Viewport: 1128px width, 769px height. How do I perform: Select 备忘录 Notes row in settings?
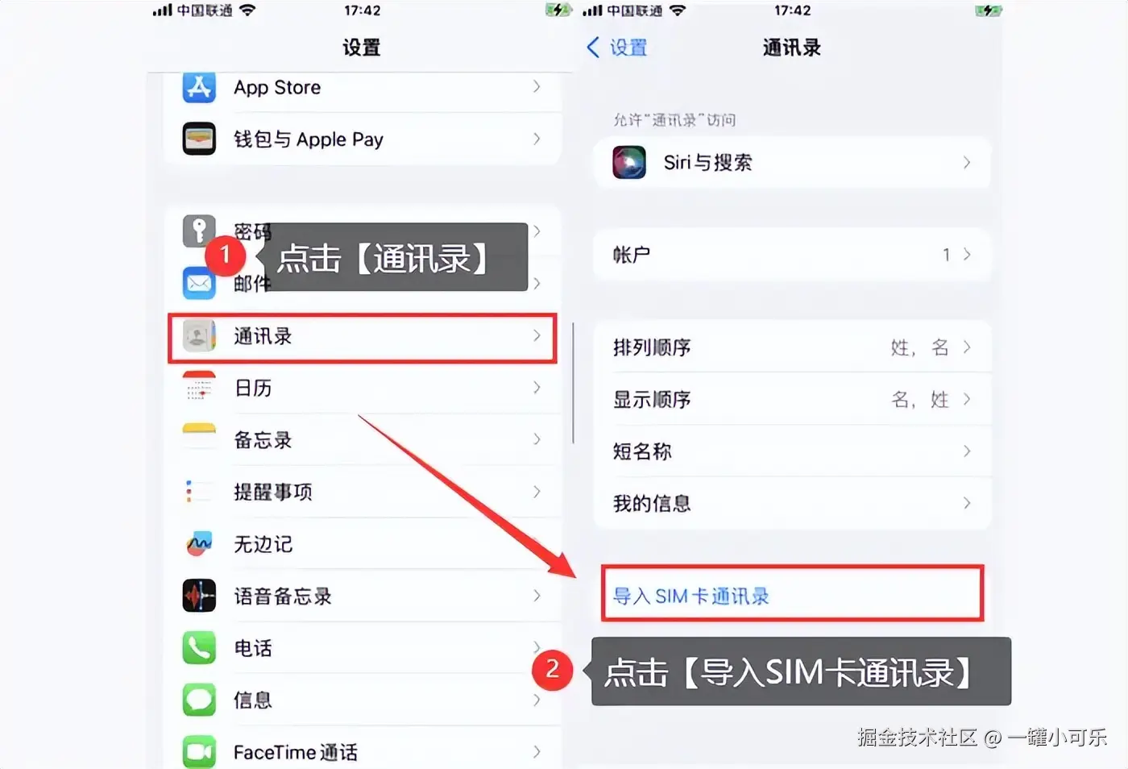coord(363,439)
